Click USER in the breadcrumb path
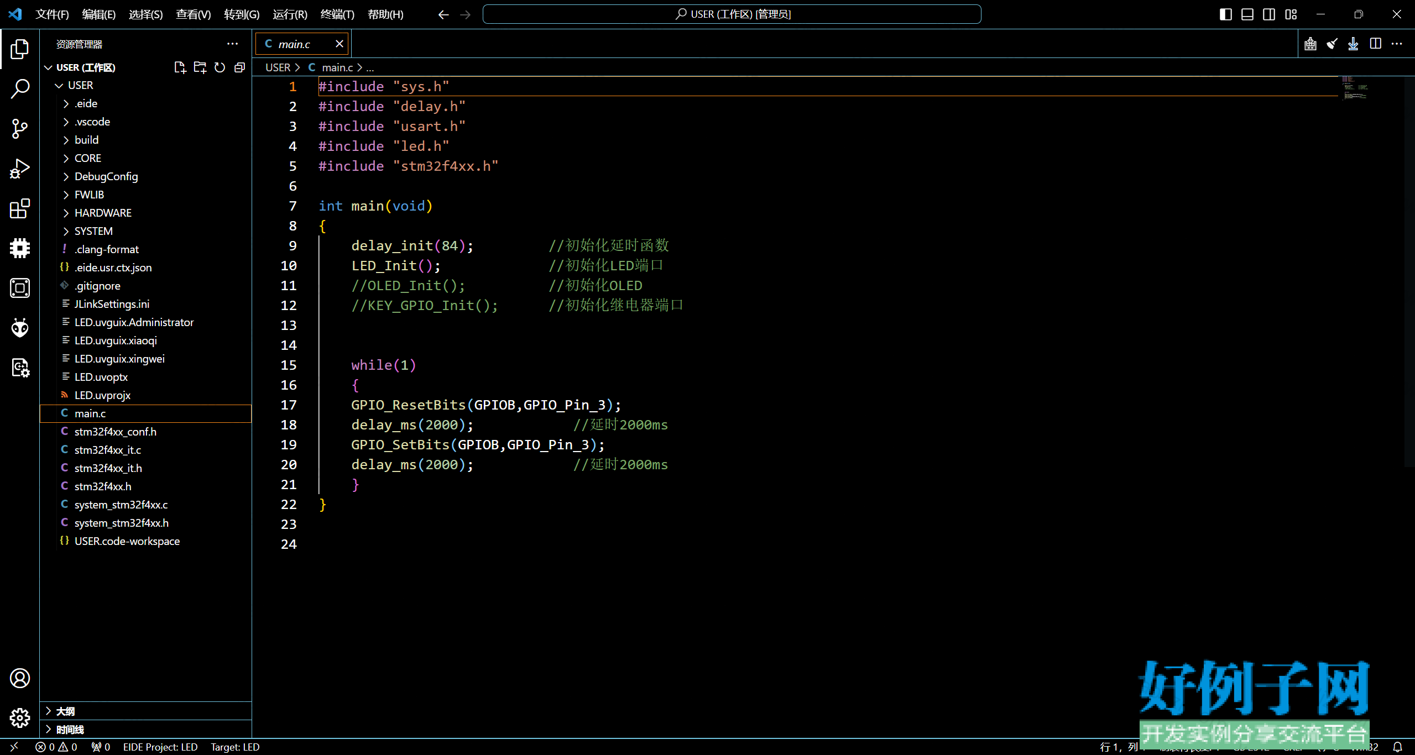The height and width of the screenshot is (755, 1415). pyautogui.click(x=278, y=67)
